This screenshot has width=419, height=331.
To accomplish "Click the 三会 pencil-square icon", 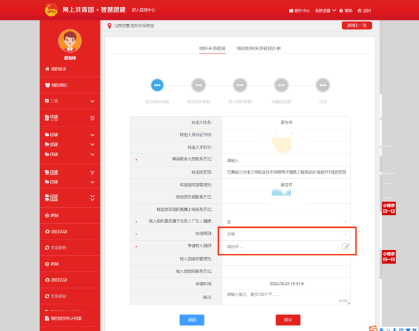I will tap(47, 101).
